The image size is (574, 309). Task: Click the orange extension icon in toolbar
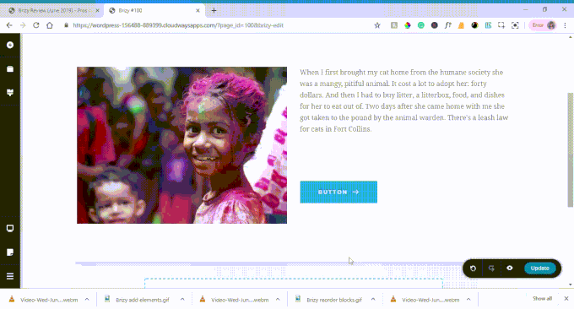461,25
